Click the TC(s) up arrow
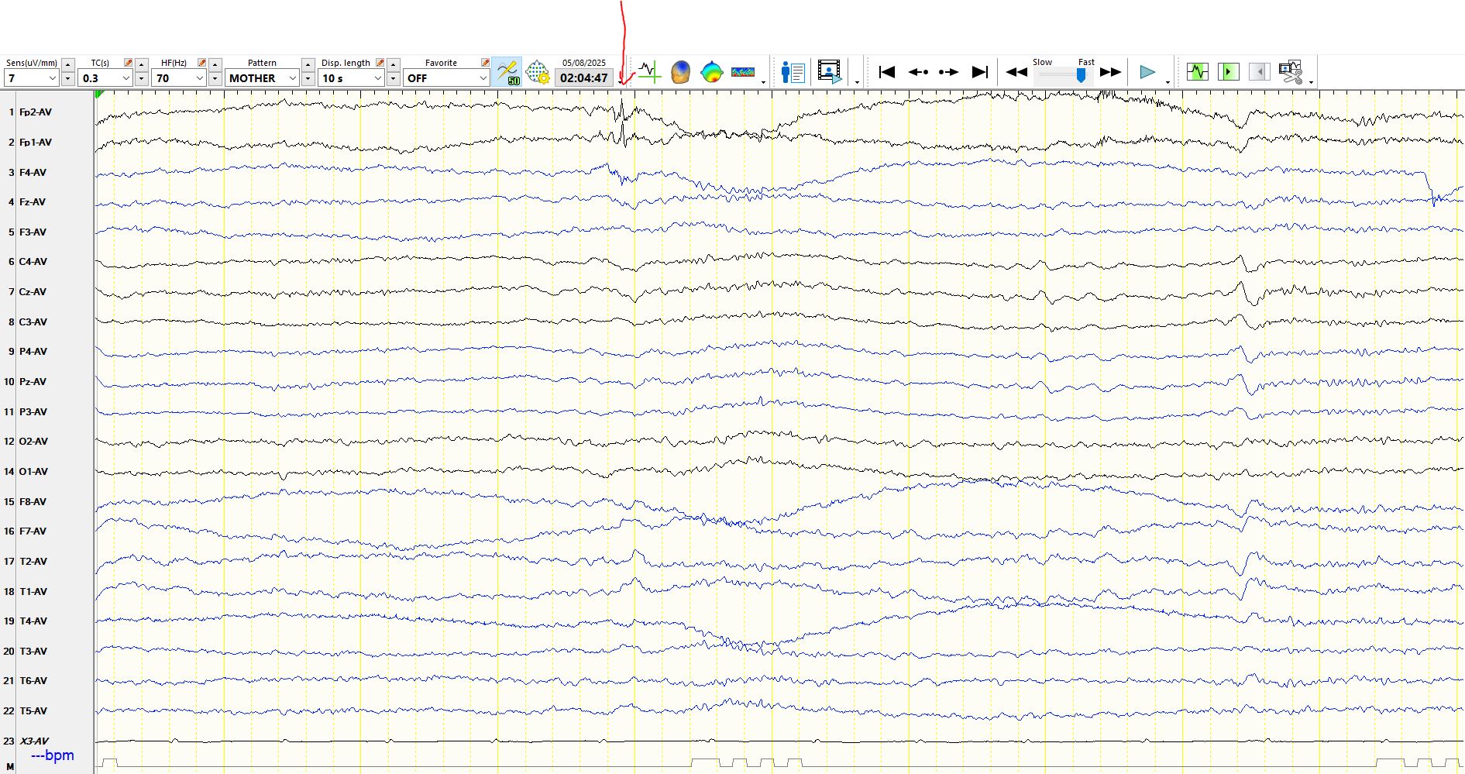The height and width of the screenshot is (774, 1465). click(x=142, y=64)
